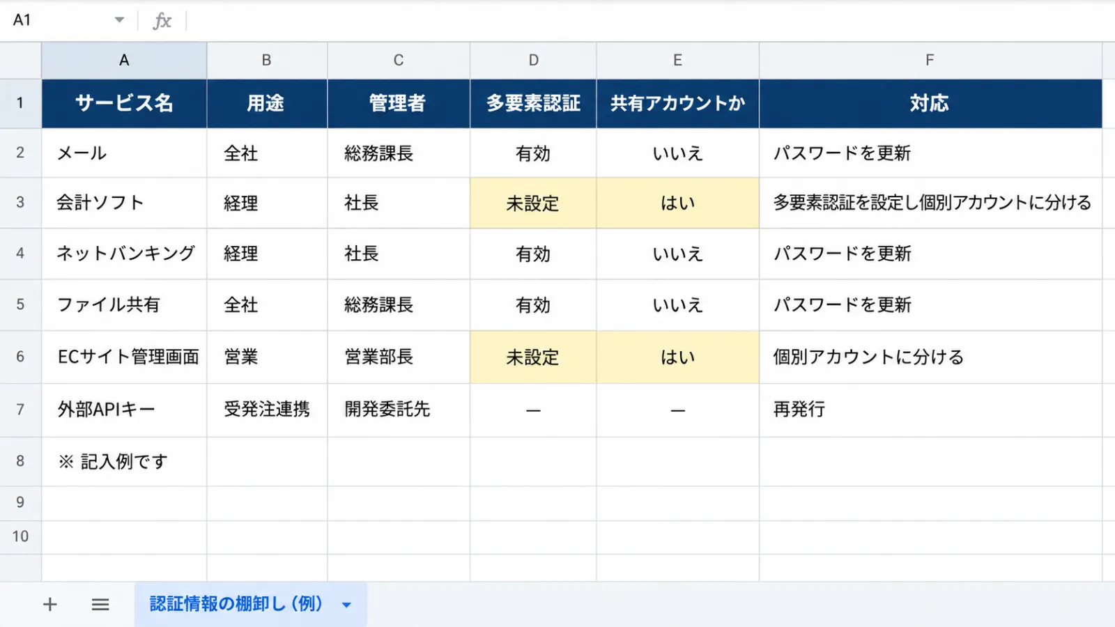The image size is (1115, 627).
Task: Click the サービス名 header cell
Action: [124, 103]
